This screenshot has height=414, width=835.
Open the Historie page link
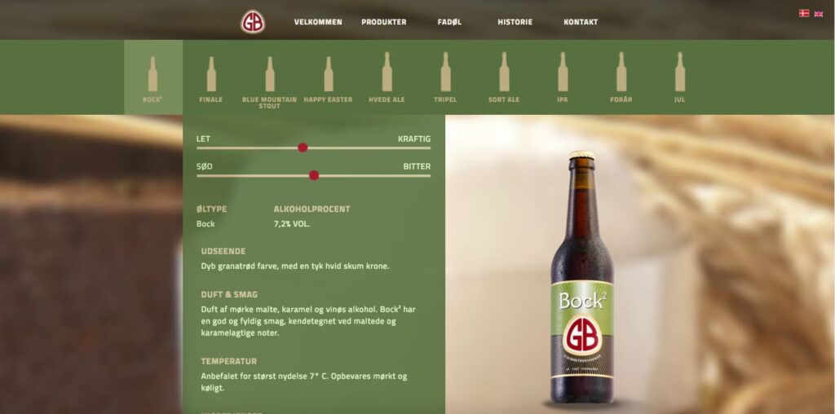515,22
